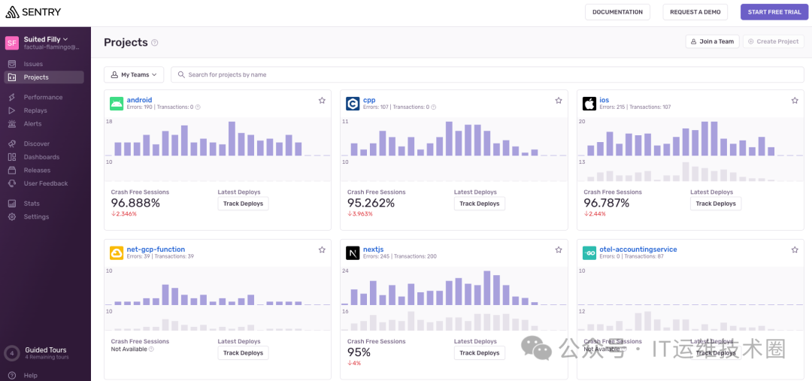Click the Guided Tours label
The image size is (812, 381).
pyautogui.click(x=46, y=350)
